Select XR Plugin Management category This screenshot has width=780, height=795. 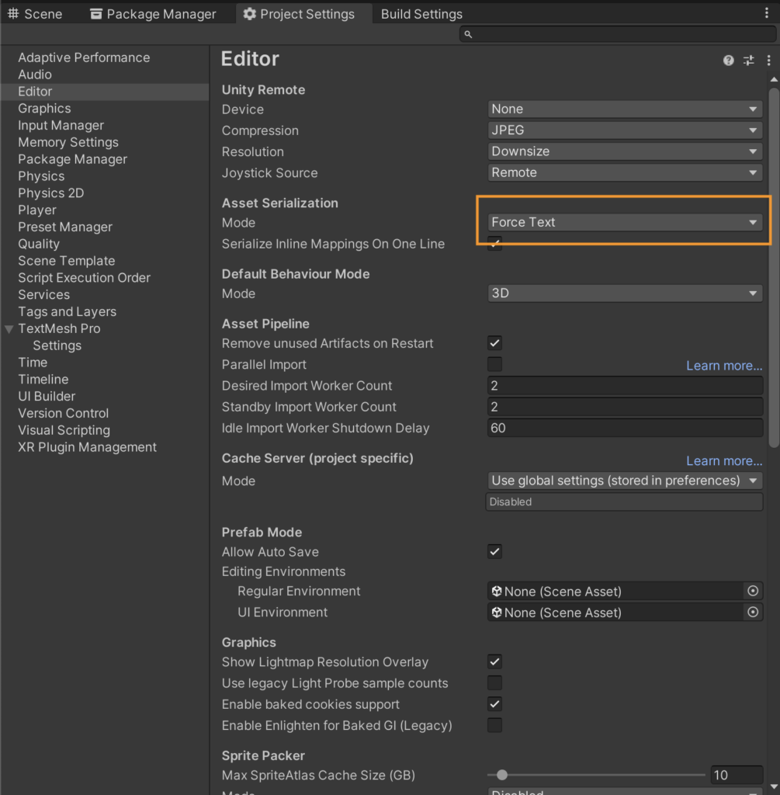tap(87, 447)
